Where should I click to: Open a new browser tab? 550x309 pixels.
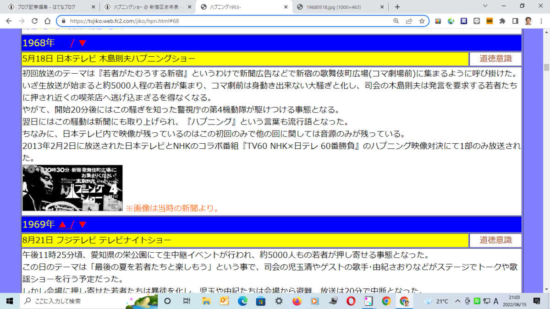pos(397,7)
